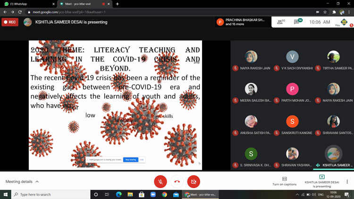The width and height of the screenshot is (354, 199).
Task: Expand the Meeting details panel
Action: 22,182
